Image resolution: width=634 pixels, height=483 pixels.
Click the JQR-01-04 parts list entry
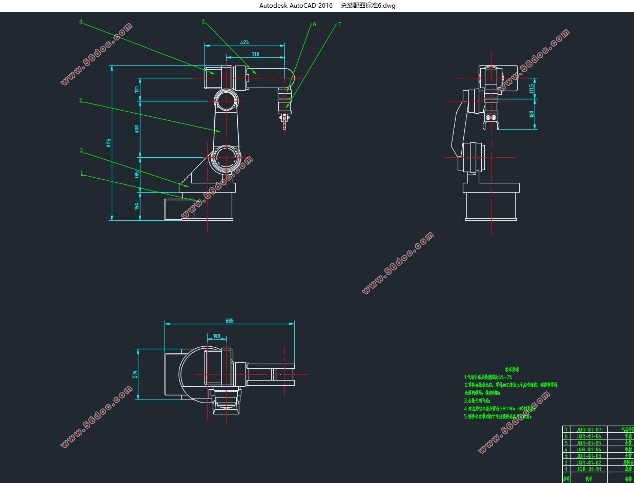click(x=588, y=449)
